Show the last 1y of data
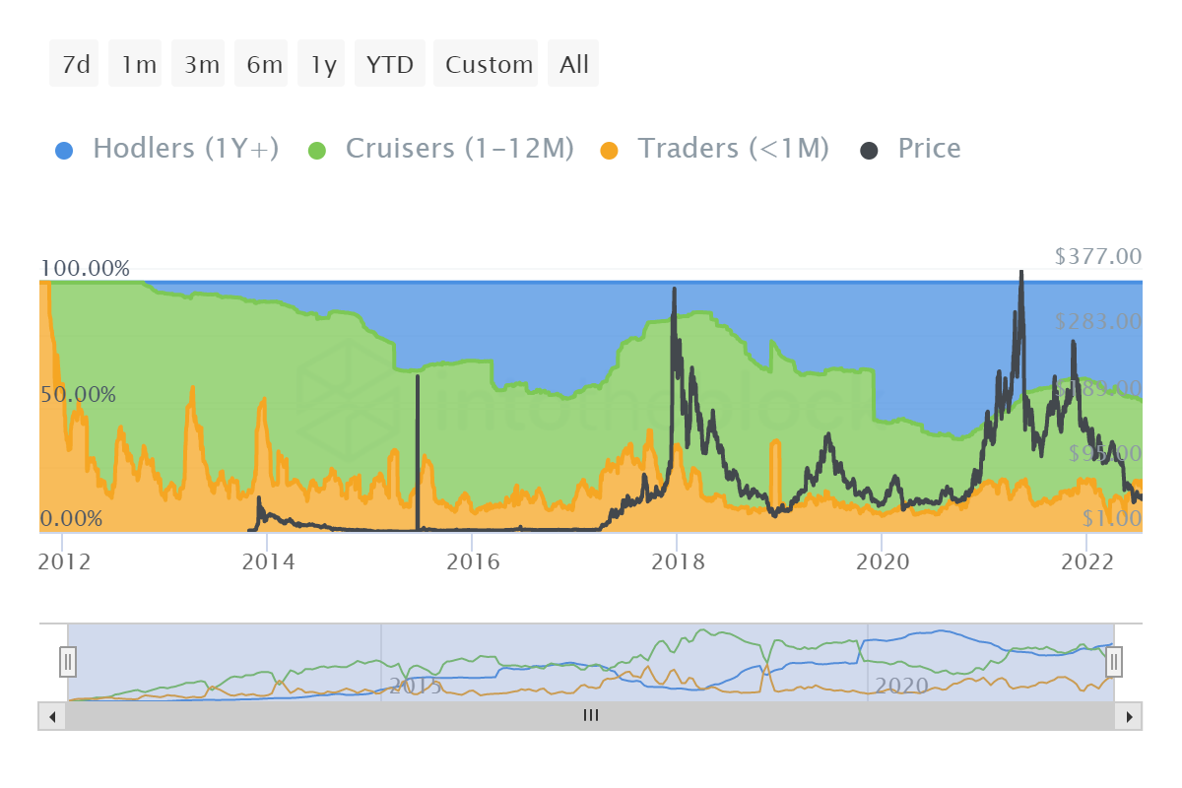Screen dimensions: 1182x788 point(323,65)
